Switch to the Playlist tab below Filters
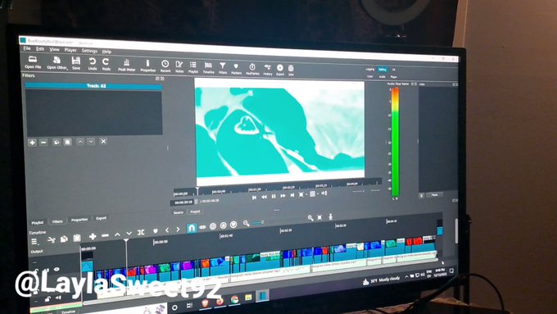 point(38,223)
